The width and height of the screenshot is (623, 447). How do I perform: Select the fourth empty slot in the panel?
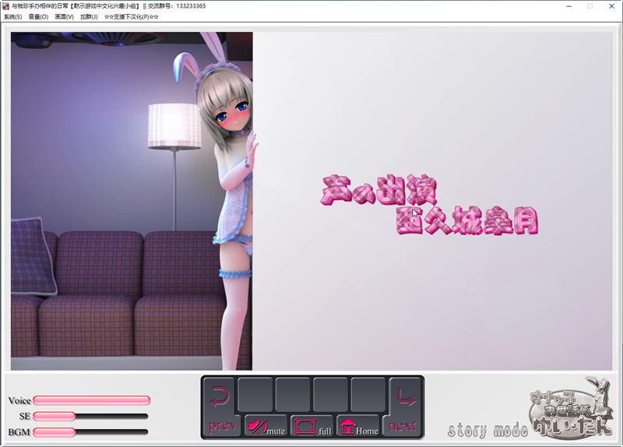pyautogui.click(x=368, y=395)
